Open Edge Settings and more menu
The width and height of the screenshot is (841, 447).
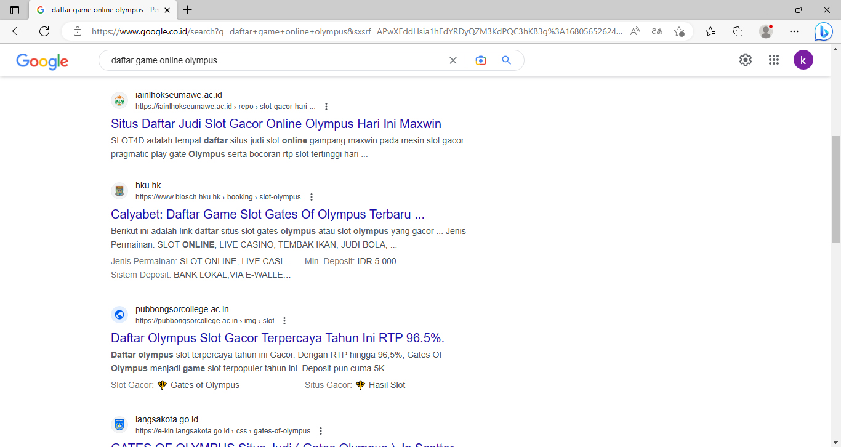click(x=794, y=31)
